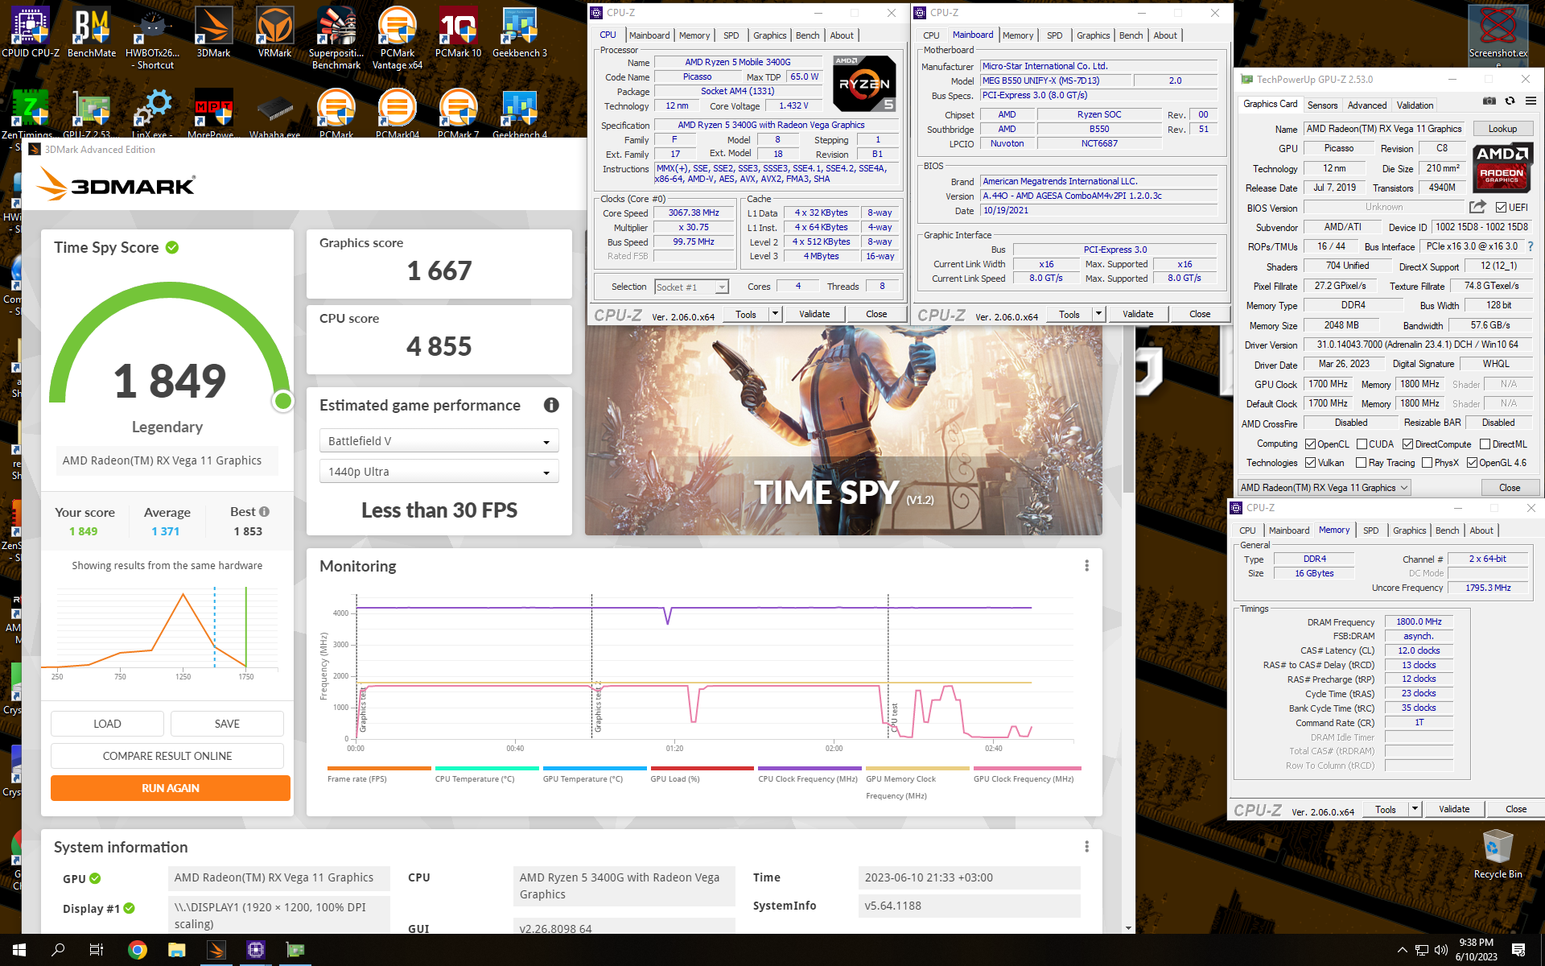1545x966 pixels.
Task: Open the BenchMate desktop icon
Action: [x=92, y=32]
